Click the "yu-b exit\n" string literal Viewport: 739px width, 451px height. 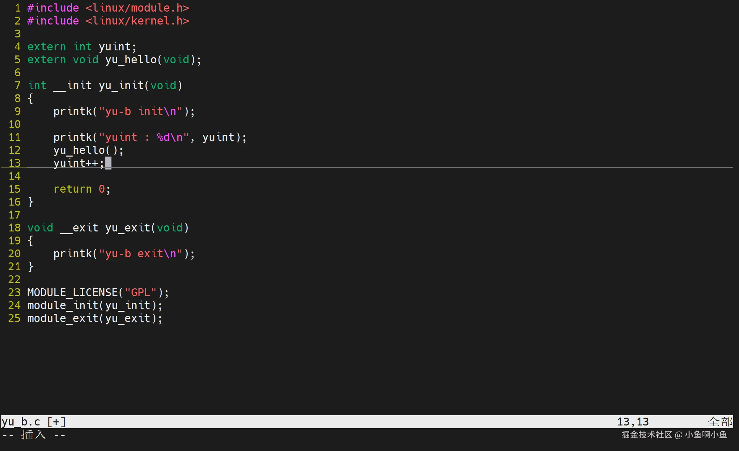(x=141, y=254)
